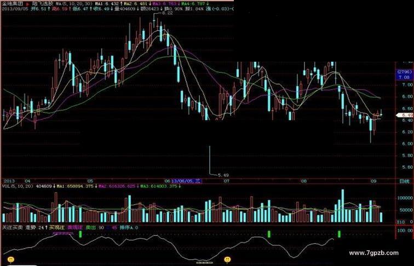Click the MA1: 6.432 value
Viewport: 414px width, 266px height.
click(x=108, y=4)
